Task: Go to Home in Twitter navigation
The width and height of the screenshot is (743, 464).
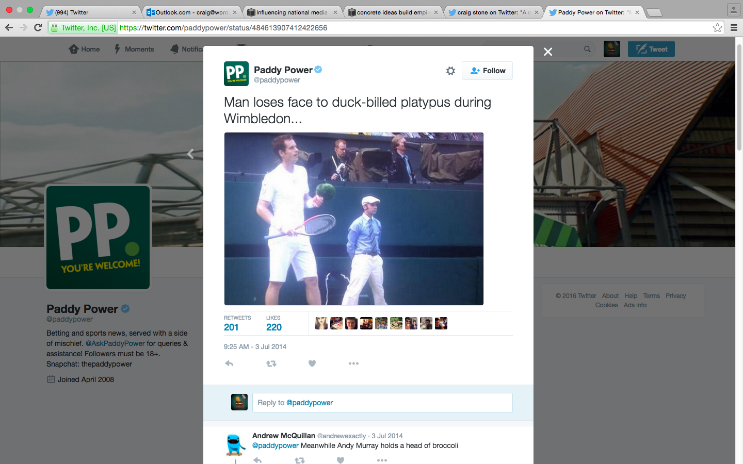Action: (84, 49)
